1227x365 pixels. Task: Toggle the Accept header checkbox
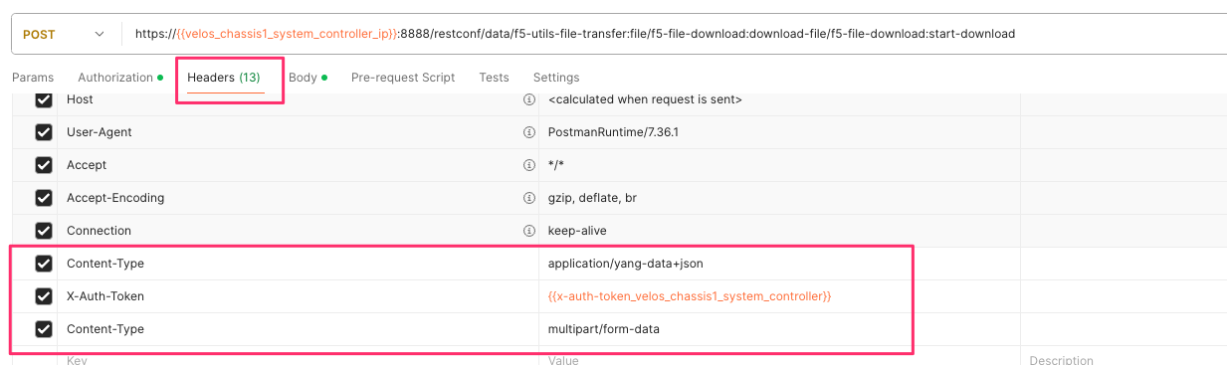click(x=44, y=165)
